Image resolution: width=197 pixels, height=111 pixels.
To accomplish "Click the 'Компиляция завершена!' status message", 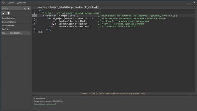I will pyautogui.click(x=45, y=104).
